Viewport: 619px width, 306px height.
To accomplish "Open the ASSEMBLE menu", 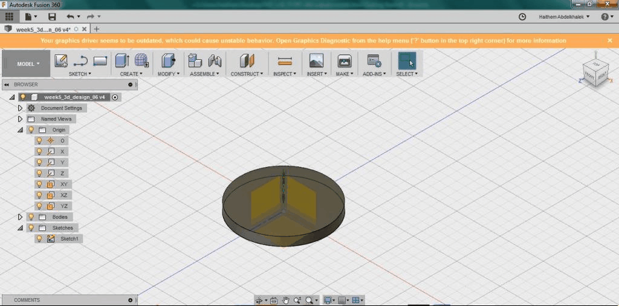I will coord(204,74).
